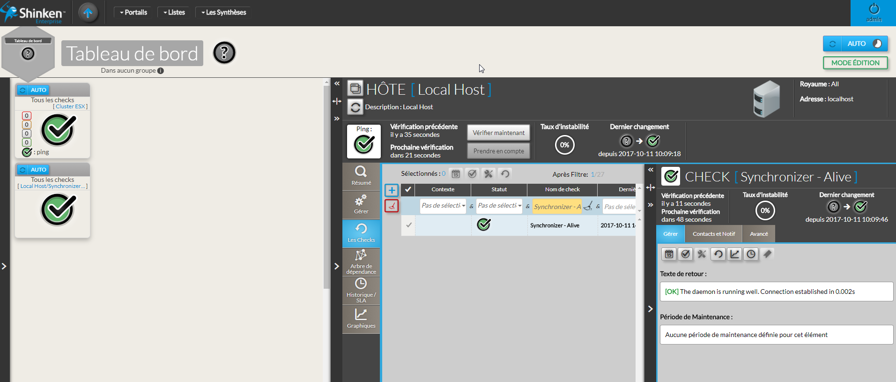Click the red broom clear-filters icon
This screenshot has height=382, width=896.
[392, 206]
